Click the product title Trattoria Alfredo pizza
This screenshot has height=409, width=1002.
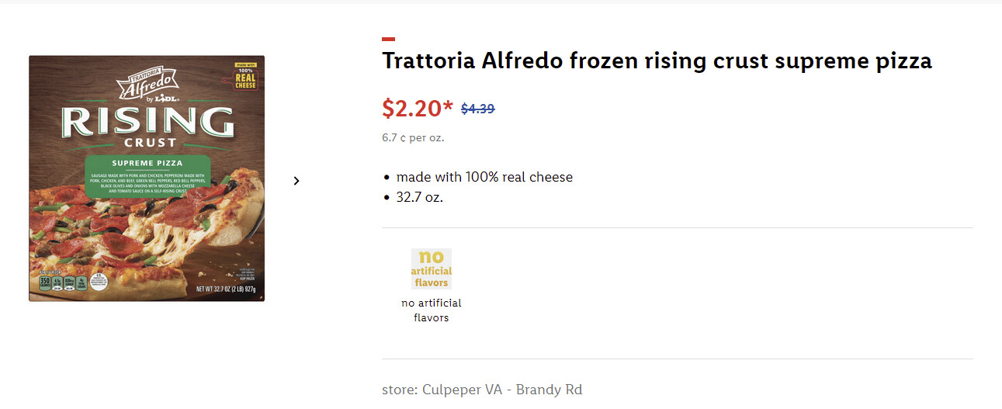(x=656, y=61)
